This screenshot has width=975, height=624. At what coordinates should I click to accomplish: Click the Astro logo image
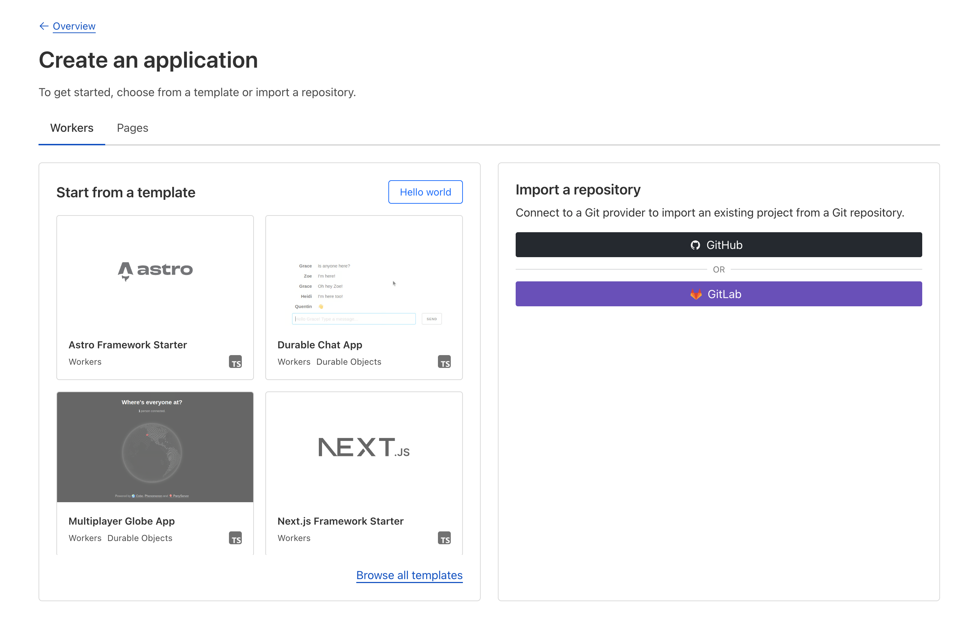point(155,270)
